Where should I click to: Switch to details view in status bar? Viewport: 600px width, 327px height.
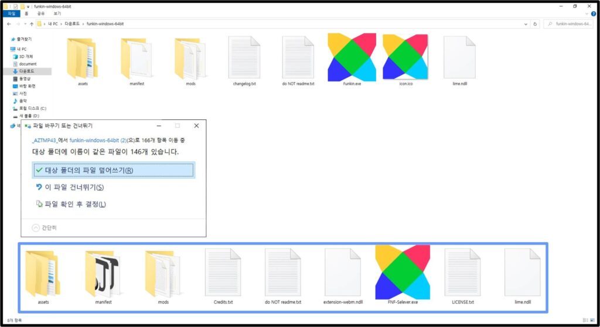coord(585,320)
